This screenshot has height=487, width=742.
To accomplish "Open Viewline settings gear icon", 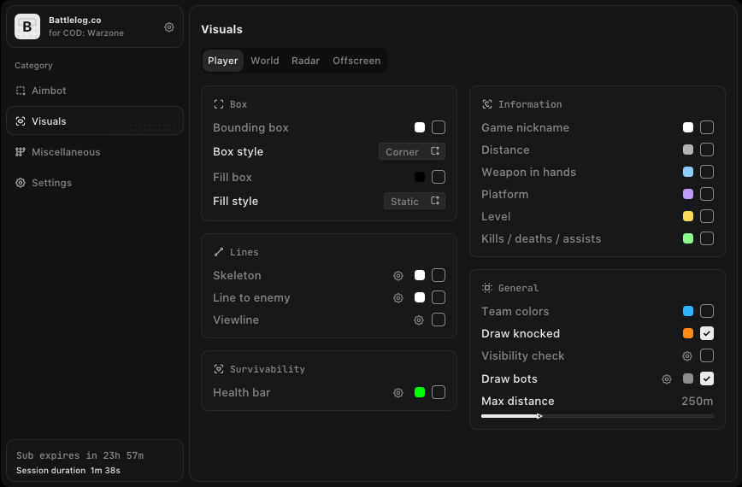I will 419,320.
